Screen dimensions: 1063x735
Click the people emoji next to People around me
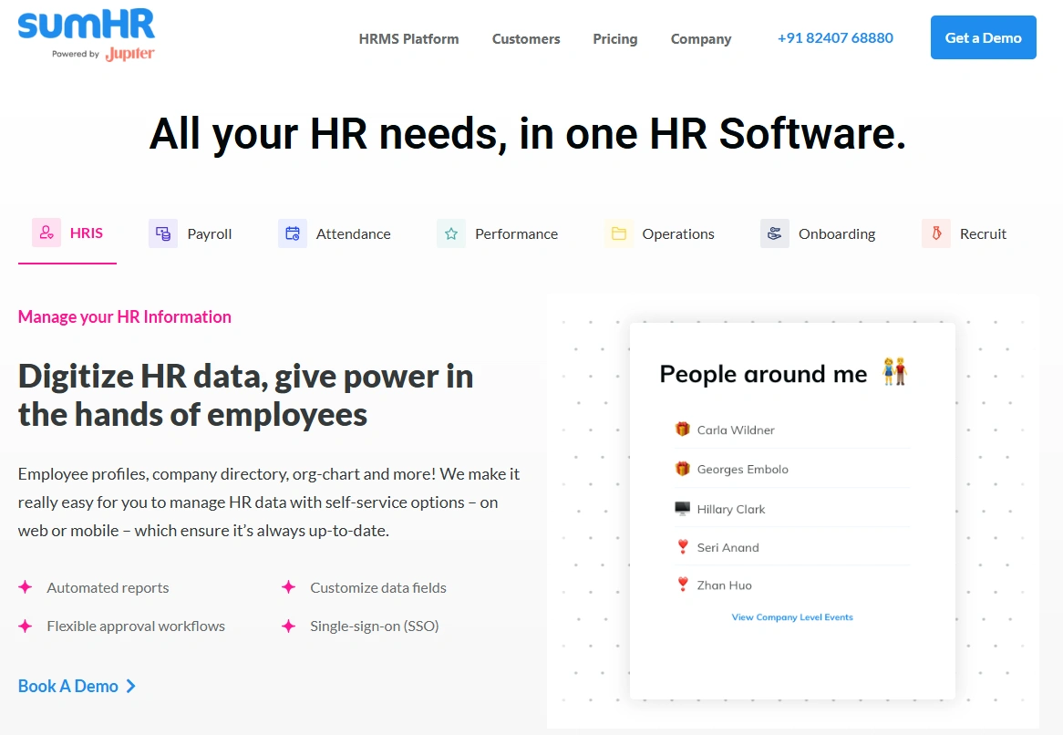[x=894, y=371]
